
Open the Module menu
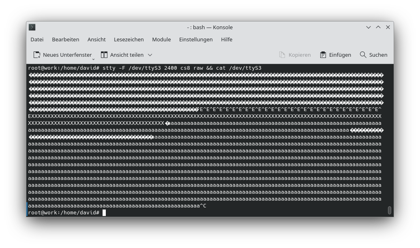click(161, 39)
